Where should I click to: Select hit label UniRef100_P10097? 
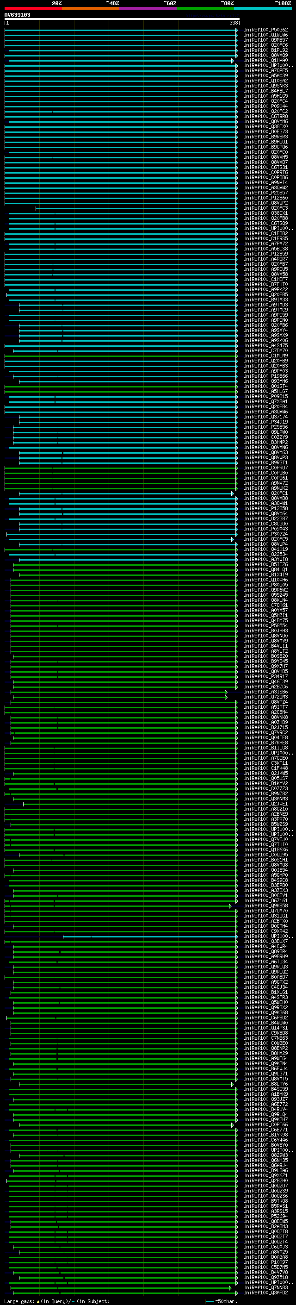click(265, 1262)
